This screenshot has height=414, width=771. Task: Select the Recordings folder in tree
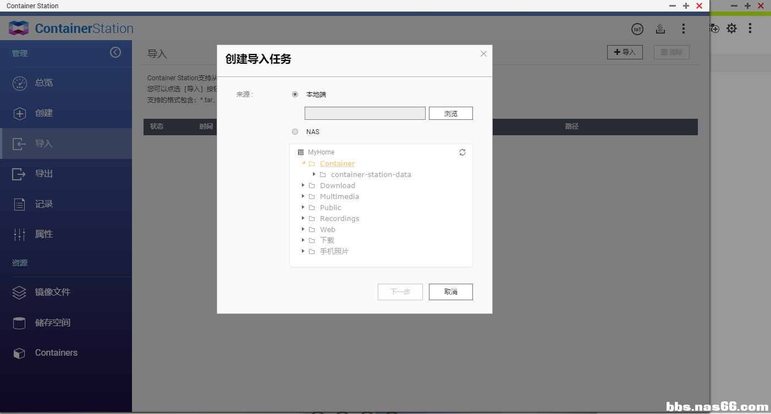point(339,218)
